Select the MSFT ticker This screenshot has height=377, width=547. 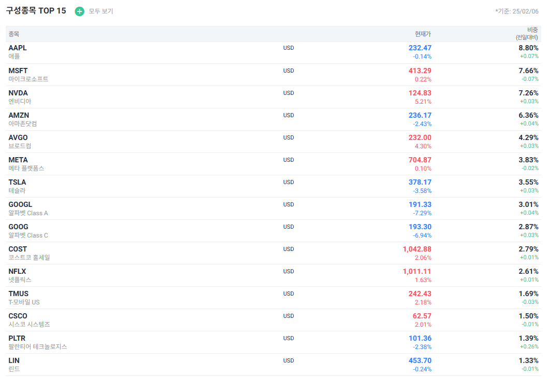pyautogui.click(x=18, y=71)
